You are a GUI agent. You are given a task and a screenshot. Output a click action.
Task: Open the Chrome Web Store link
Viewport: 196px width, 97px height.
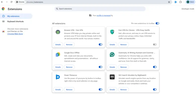(15, 34)
